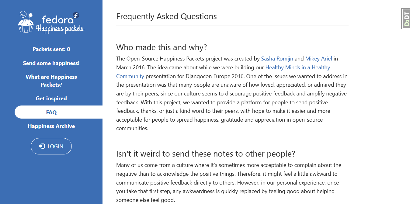The width and height of the screenshot is (410, 204).
Task: Follow the 'Sasha Romijn' link
Action: coord(277,59)
